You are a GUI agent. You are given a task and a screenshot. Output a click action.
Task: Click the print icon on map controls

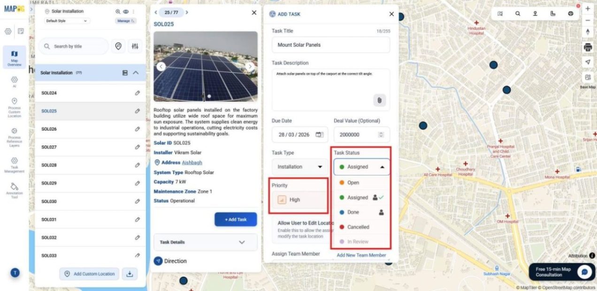(x=588, y=47)
